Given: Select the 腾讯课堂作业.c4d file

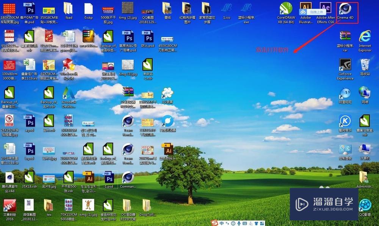Looking at the screenshot, I should coord(9,182).
